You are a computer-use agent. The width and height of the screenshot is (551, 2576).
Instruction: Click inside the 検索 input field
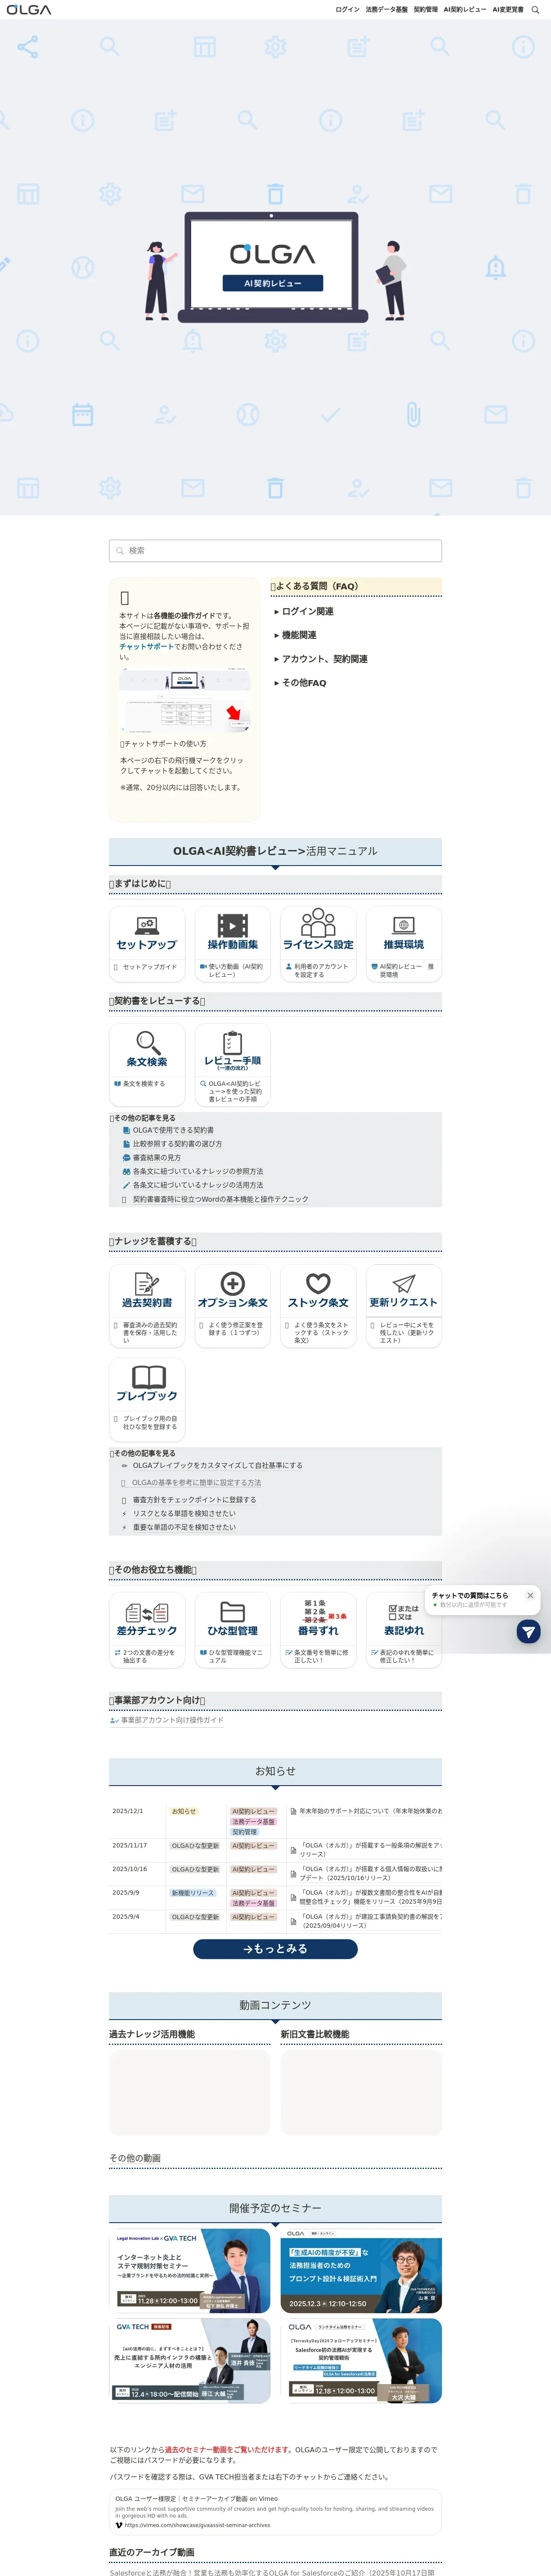[x=275, y=551]
